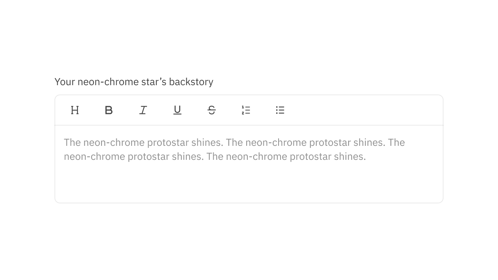Click the first "The" of the placeholder
Image resolution: width=498 pixels, height=280 pixels.
point(72,142)
